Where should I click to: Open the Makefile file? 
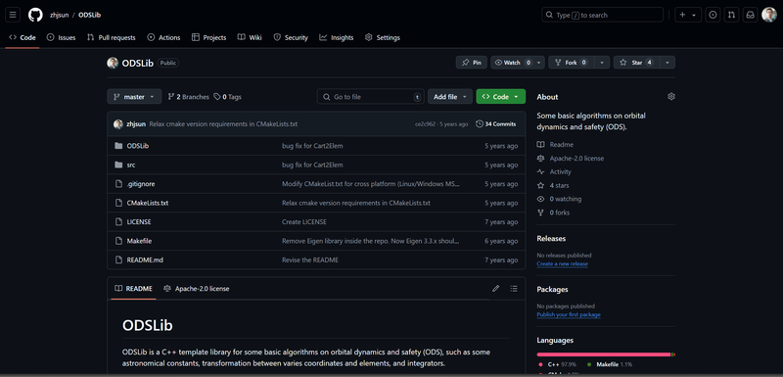[x=139, y=241]
